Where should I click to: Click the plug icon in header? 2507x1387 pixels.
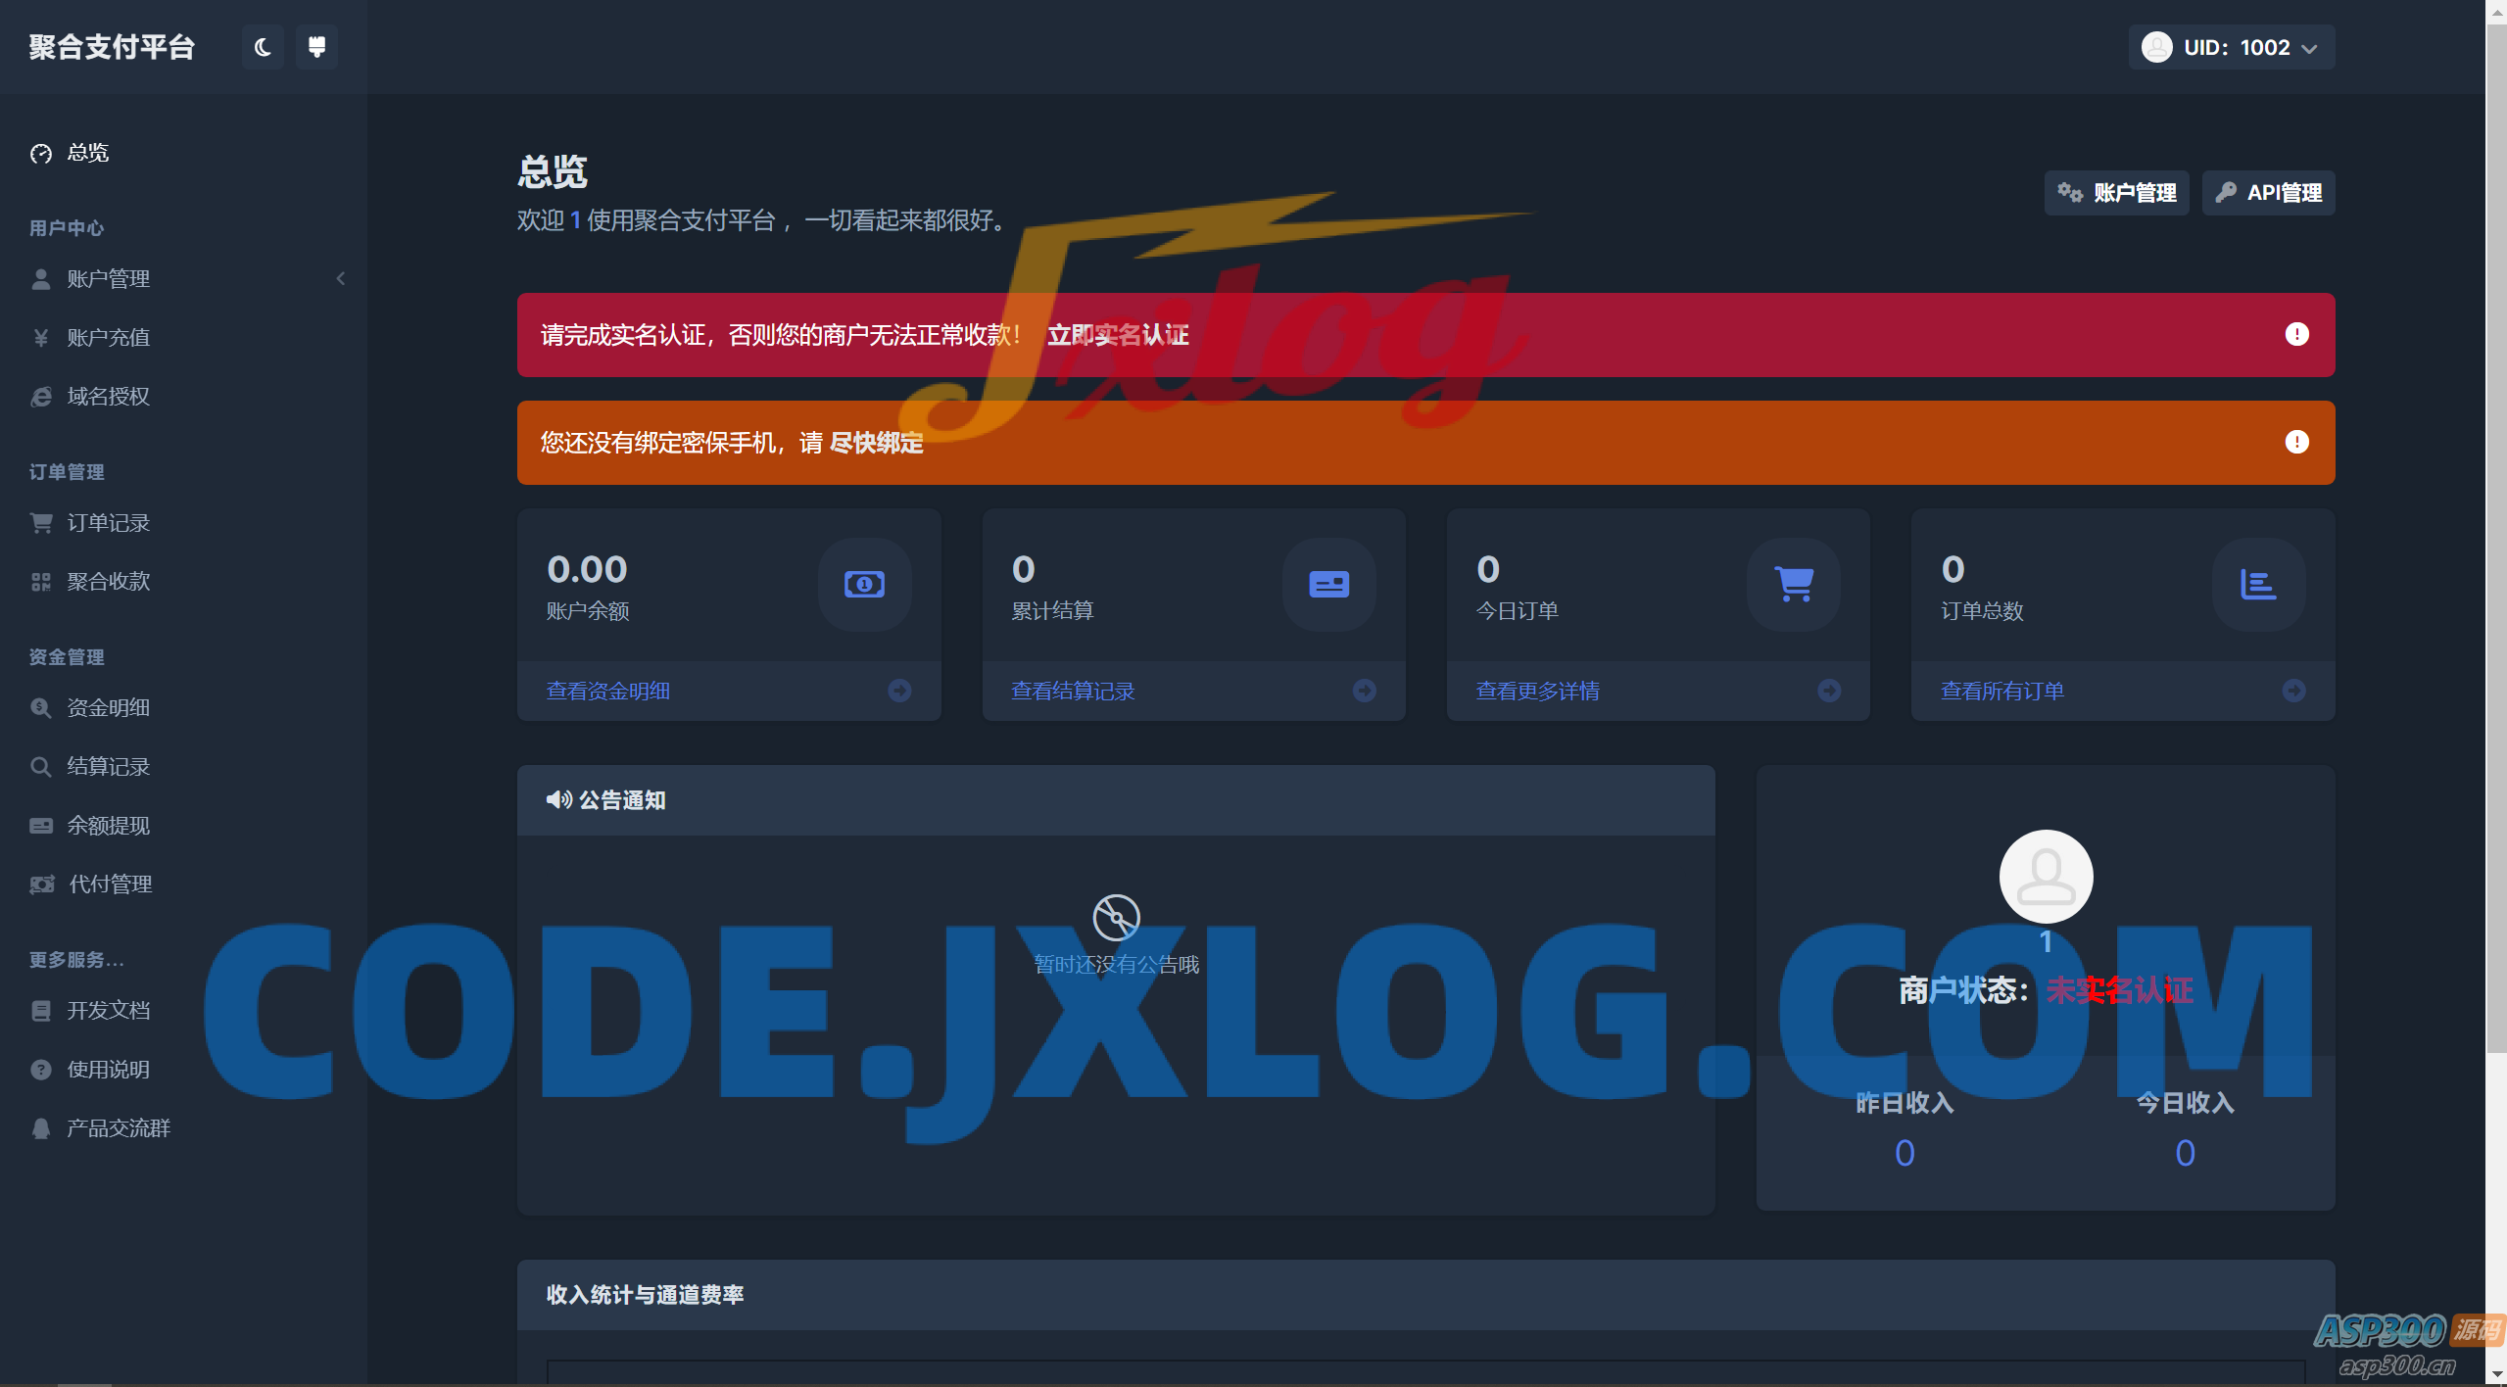coord(316,47)
